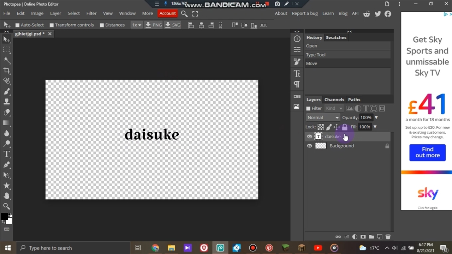Click the red Account button
The height and width of the screenshot is (254, 452).
point(167,13)
